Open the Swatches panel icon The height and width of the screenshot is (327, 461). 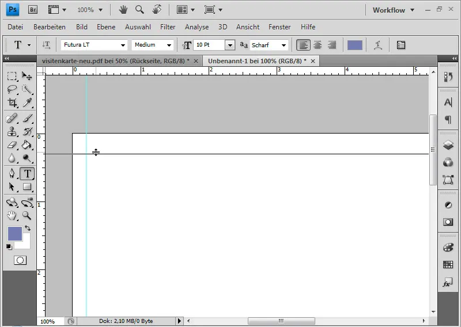[x=448, y=265]
